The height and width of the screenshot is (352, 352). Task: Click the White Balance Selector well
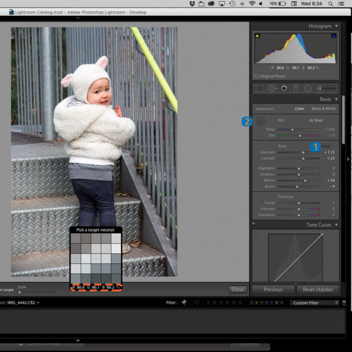(260, 121)
